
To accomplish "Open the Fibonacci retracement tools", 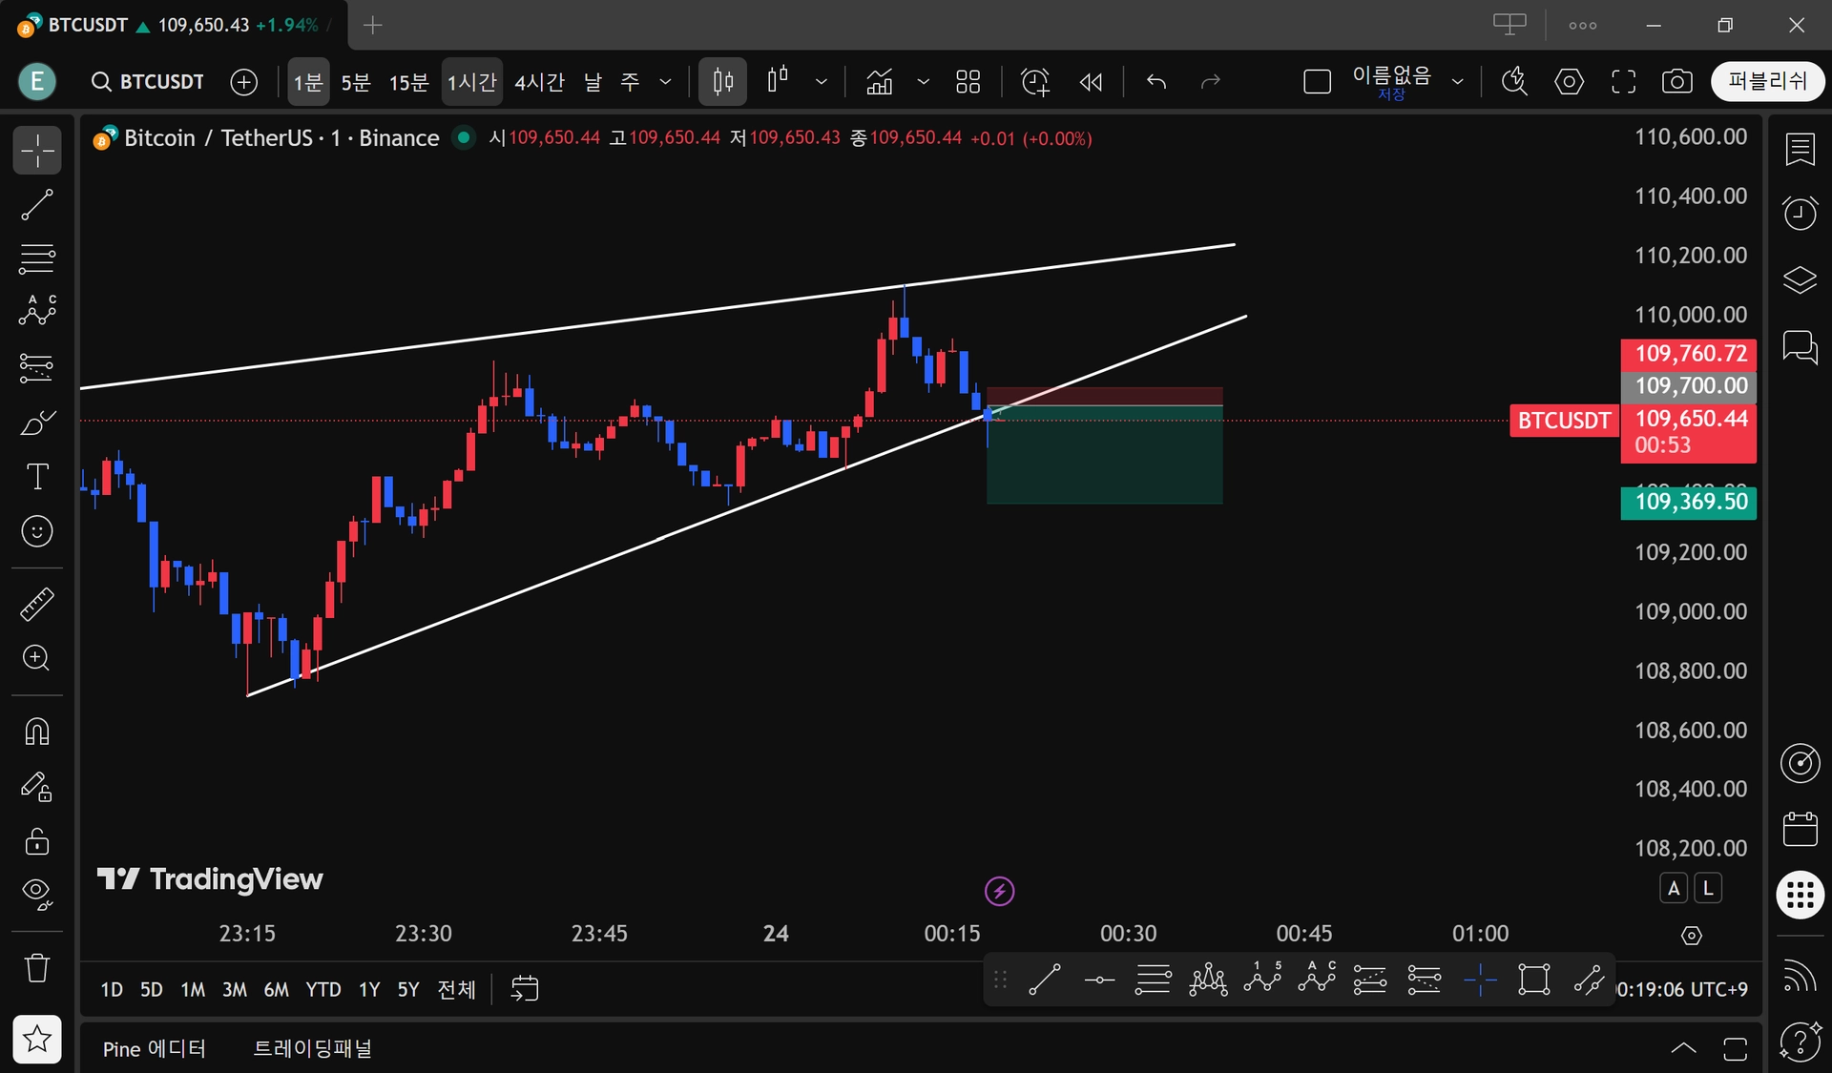I will pos(37,258).
